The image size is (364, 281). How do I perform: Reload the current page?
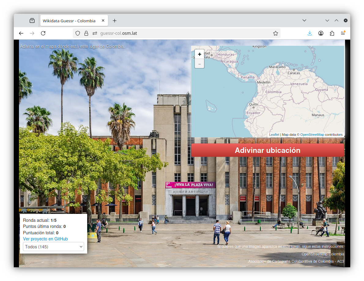(x=43, y=33)
